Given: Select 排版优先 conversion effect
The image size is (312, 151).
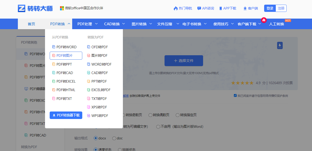Looking at the screenshot, I should (120, 149).
